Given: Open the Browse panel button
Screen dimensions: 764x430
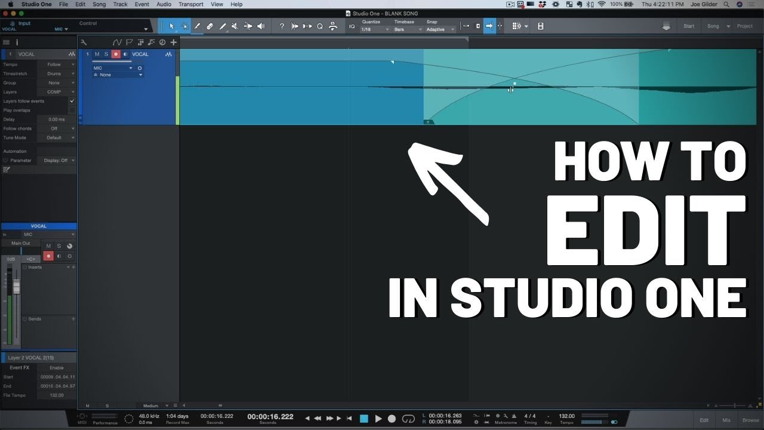Looking at the screenshot, I should tap(751, 420).
